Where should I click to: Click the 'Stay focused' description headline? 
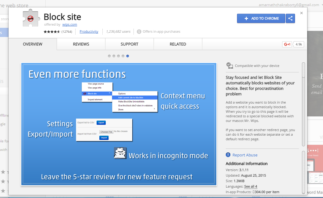[x=260, y=86]
